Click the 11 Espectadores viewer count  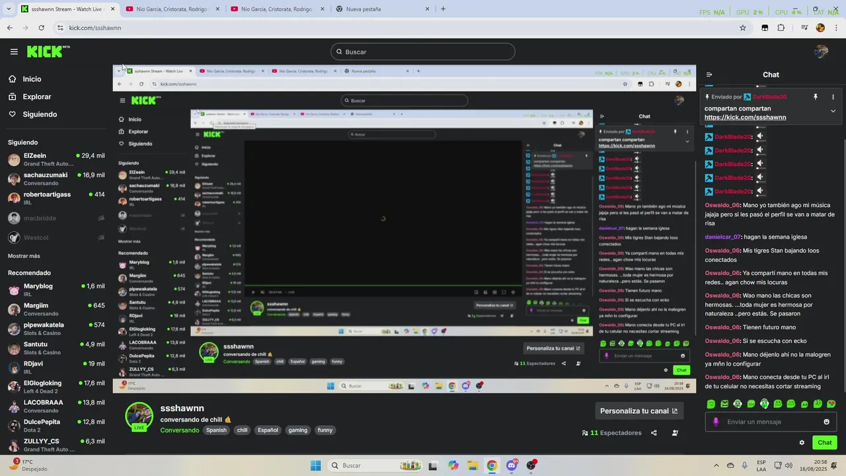(x=612, y=433)
